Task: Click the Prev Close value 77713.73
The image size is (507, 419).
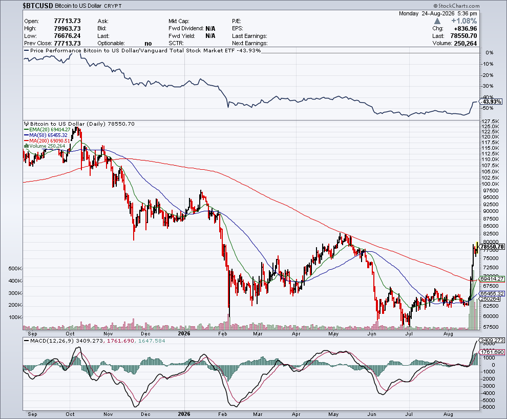Action: (67, 43)
